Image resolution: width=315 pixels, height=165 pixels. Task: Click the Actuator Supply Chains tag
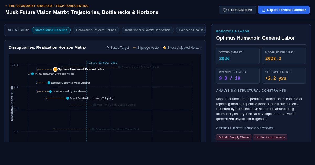click(x=234, y=137)
